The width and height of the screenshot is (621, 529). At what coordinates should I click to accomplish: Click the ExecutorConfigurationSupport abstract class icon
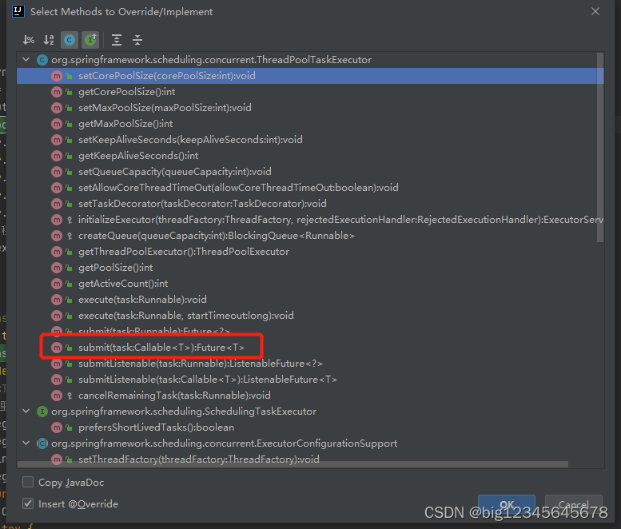pos(42,443)
